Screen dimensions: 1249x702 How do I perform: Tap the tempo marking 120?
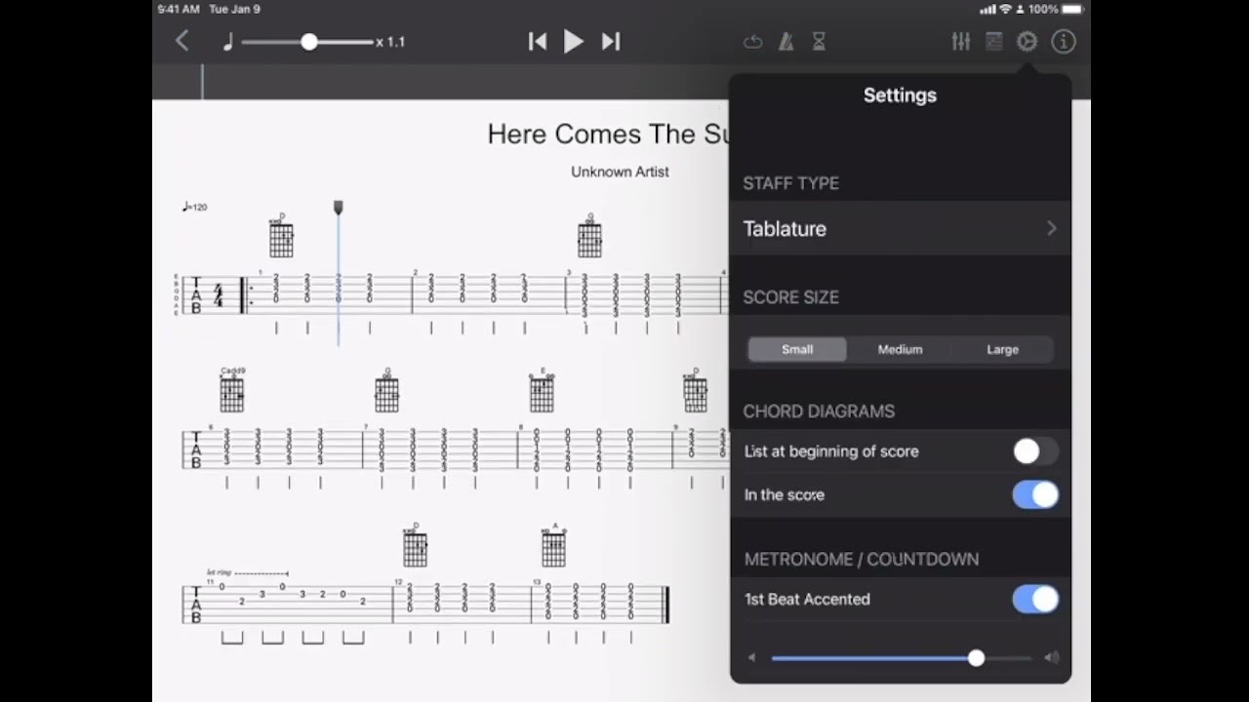click(x=194, y=207)
